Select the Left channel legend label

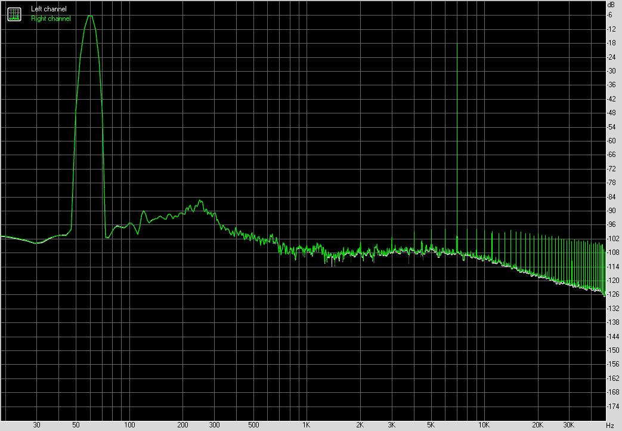[49, 10]
